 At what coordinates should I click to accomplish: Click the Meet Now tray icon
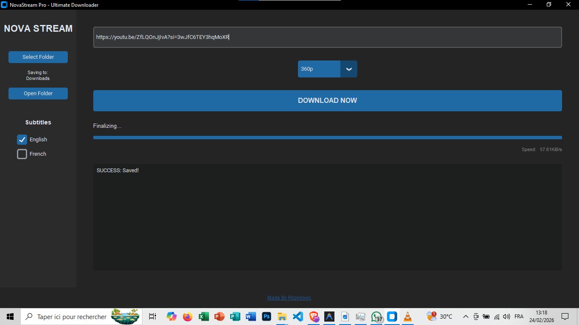[x=476, y=317]
